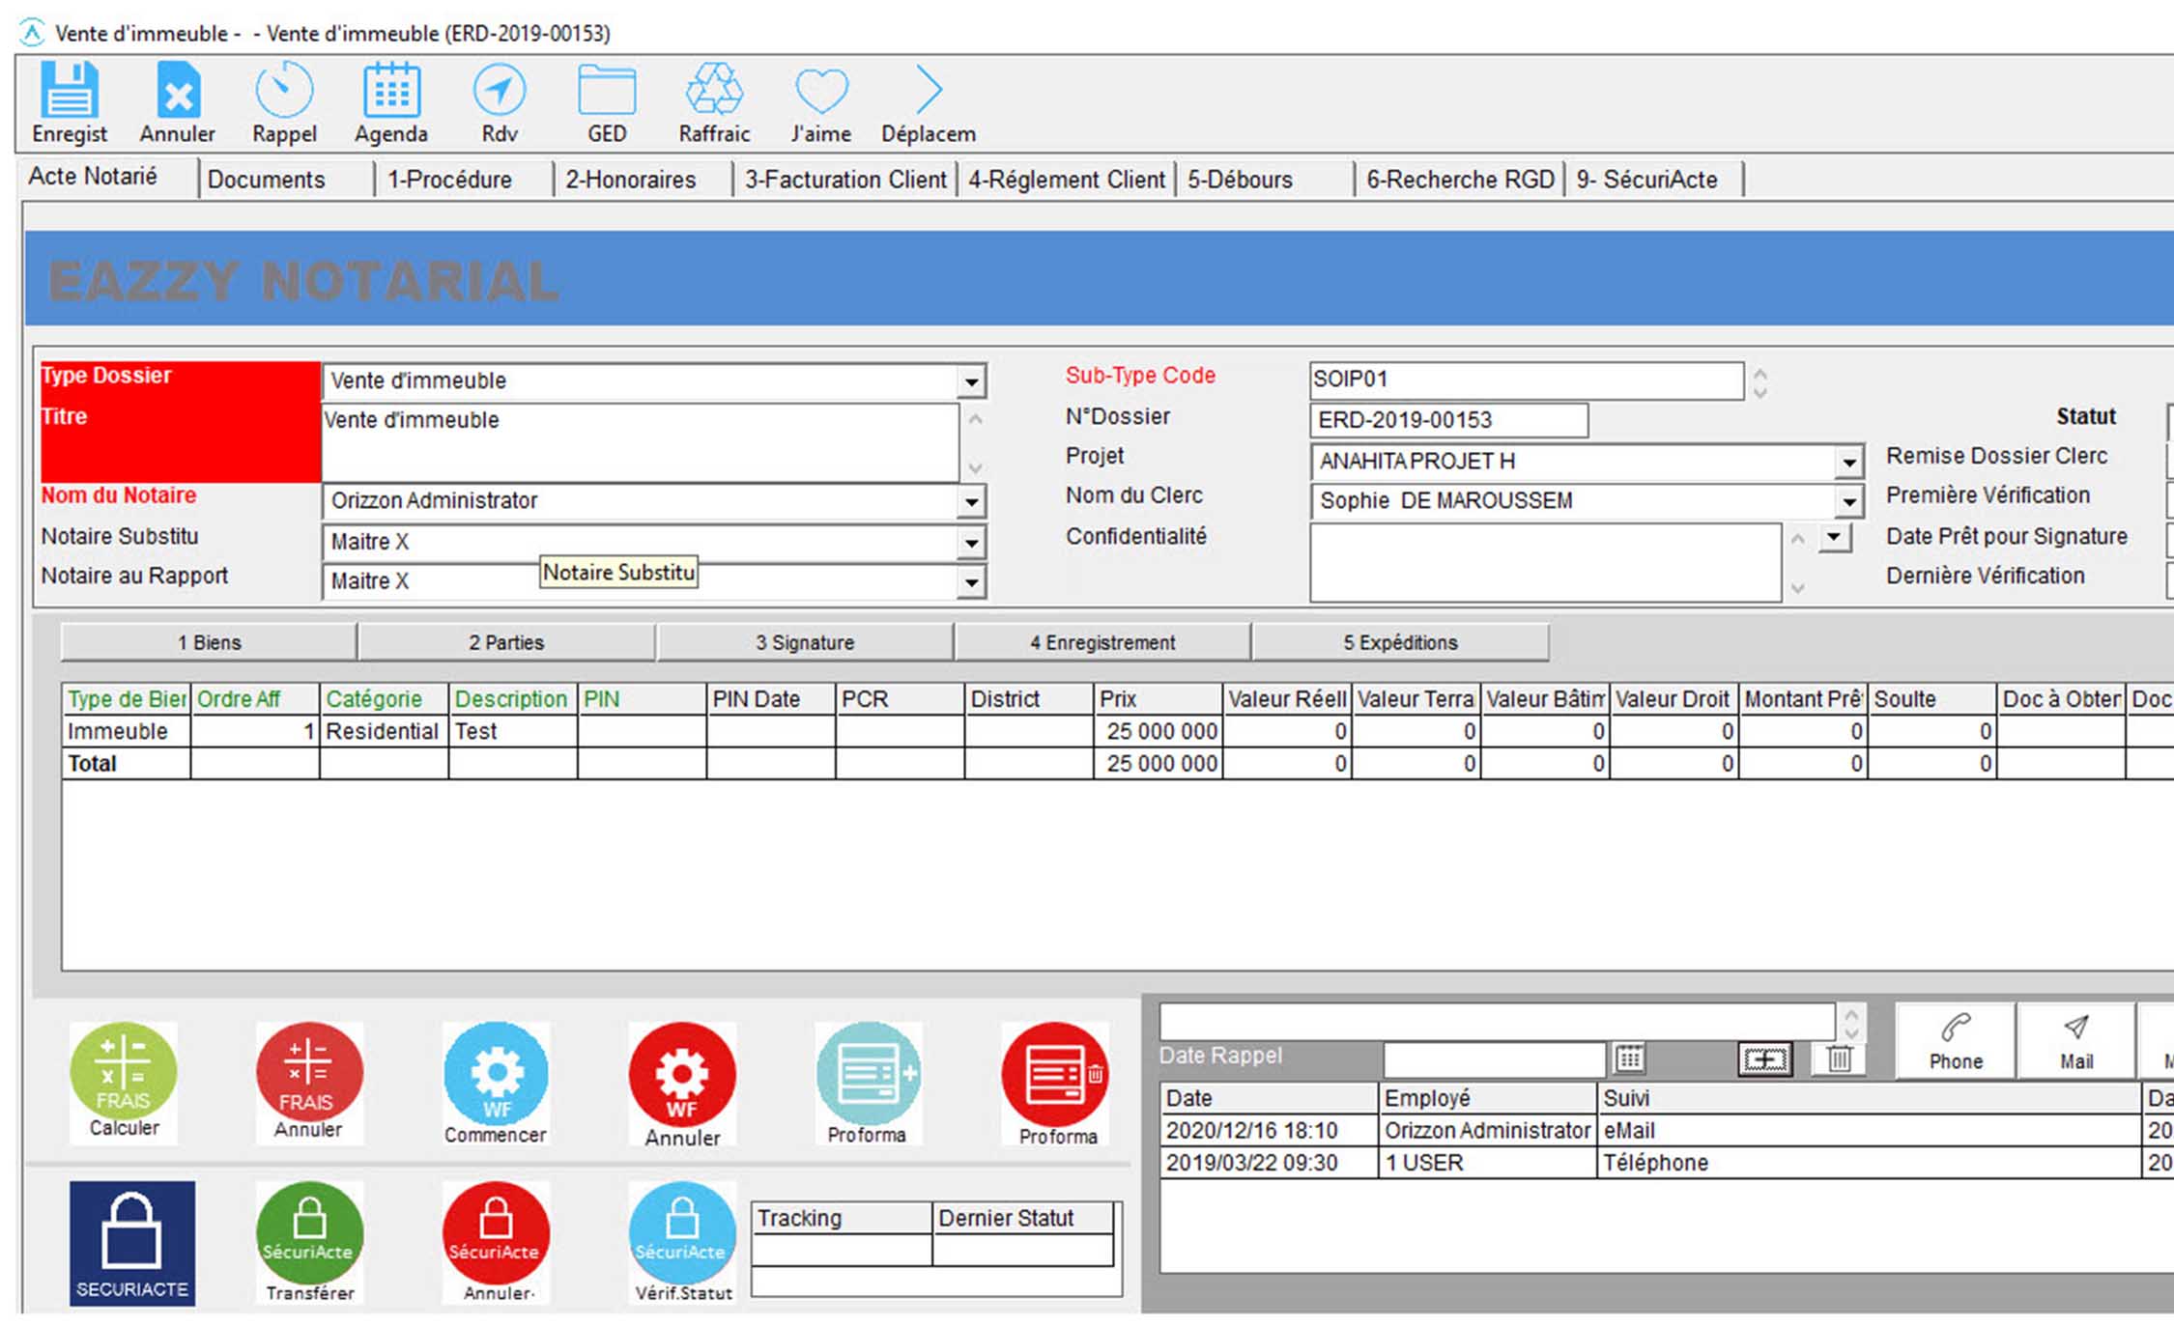This screenshot has height=1326, width=2174.
Task: Click the Titre text area
Action: pyautogui.click(x=640, y=443)
